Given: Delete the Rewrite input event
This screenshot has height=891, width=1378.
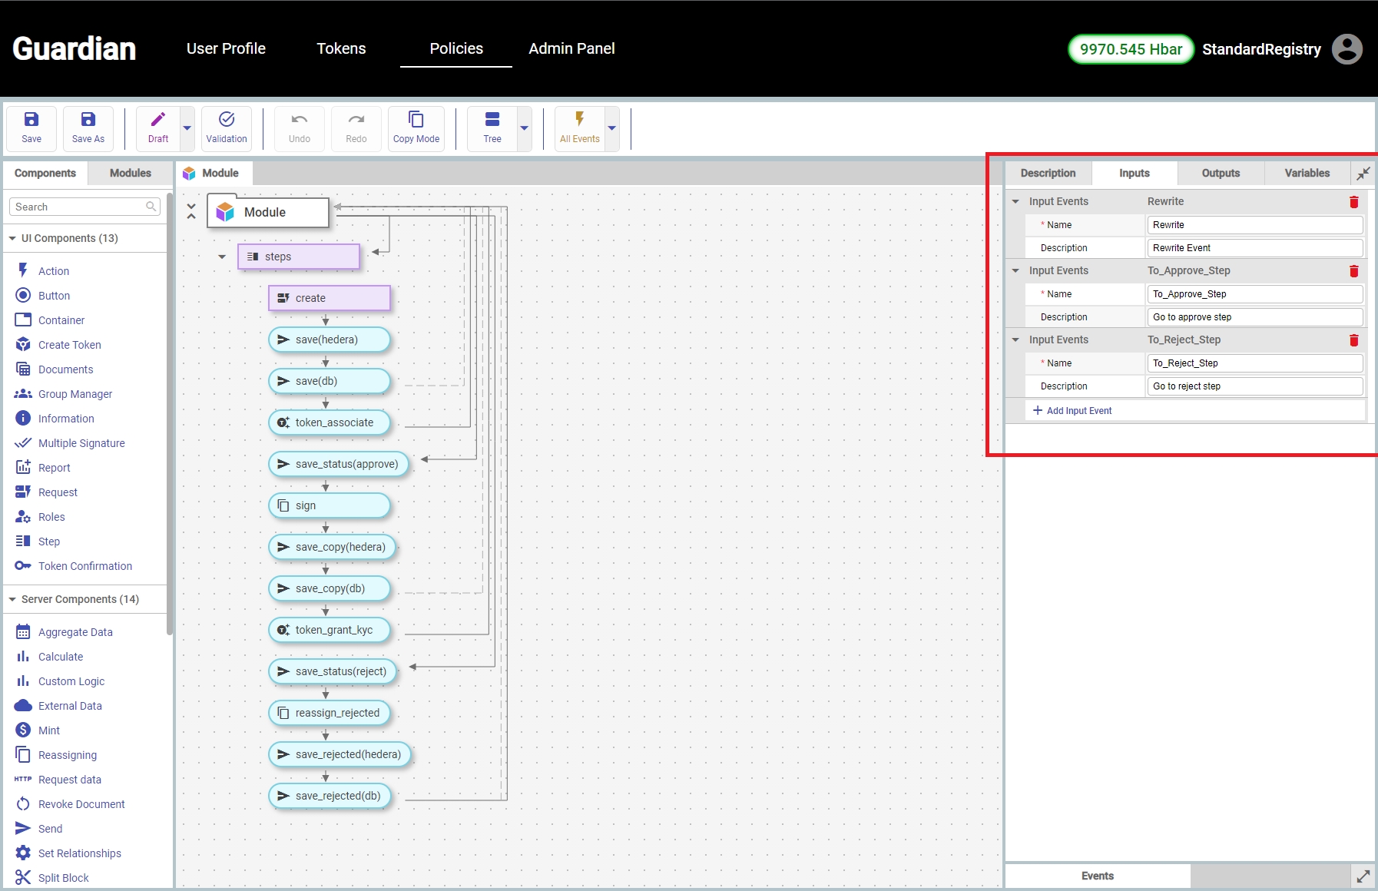Looking at the screenshot, I should (x=1353, y=202).
